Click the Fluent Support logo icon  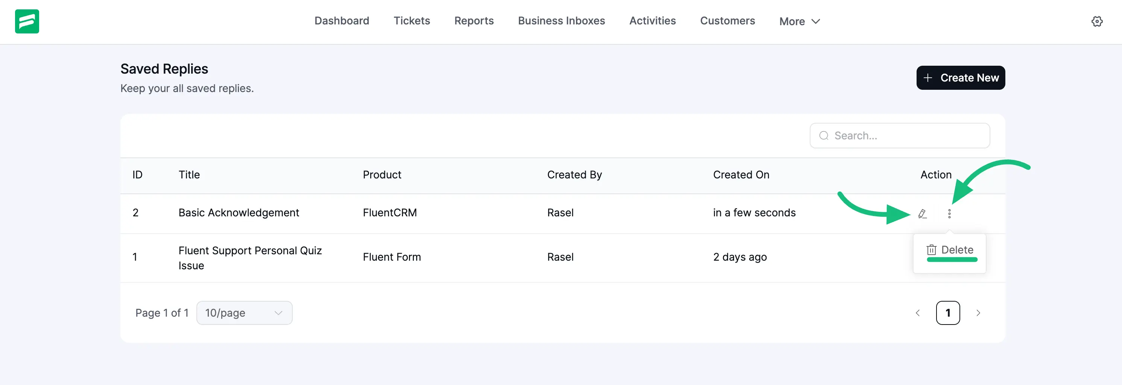pyautogui.click(x=27, y=21)
